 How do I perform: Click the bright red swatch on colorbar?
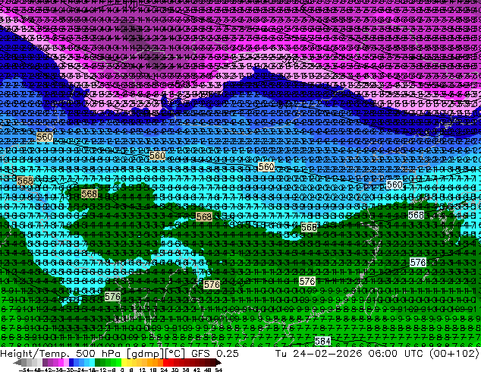tap(165, 362)
